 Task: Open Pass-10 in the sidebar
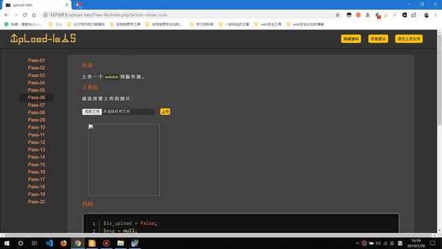(37, 127)
